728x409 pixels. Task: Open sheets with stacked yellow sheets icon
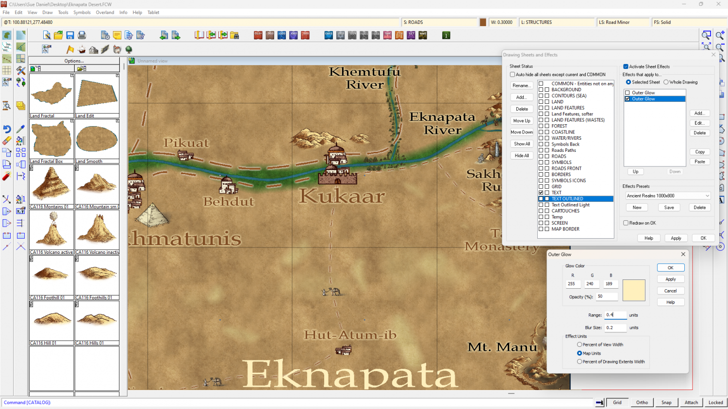point(20,106)
